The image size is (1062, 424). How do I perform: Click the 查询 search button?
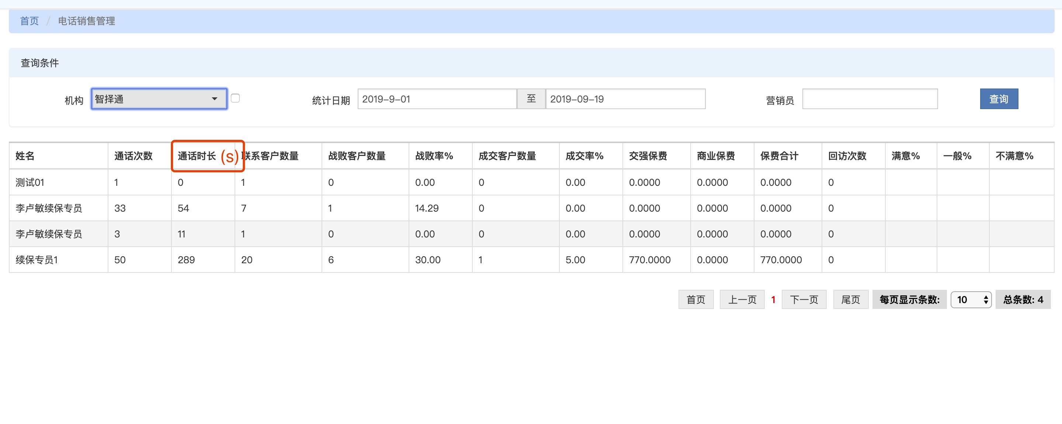[999, 99]
